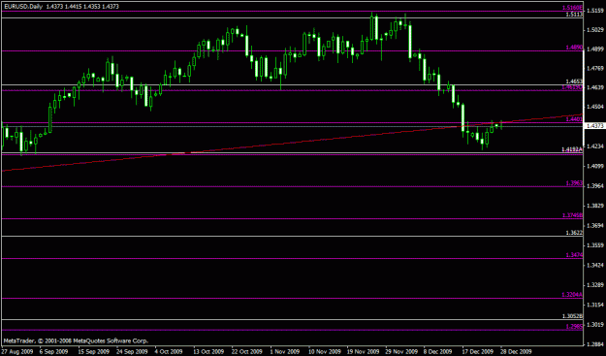606x356 pixels.
Task: Click the purple level label 1.3474
Action: [x=574, y=255]
